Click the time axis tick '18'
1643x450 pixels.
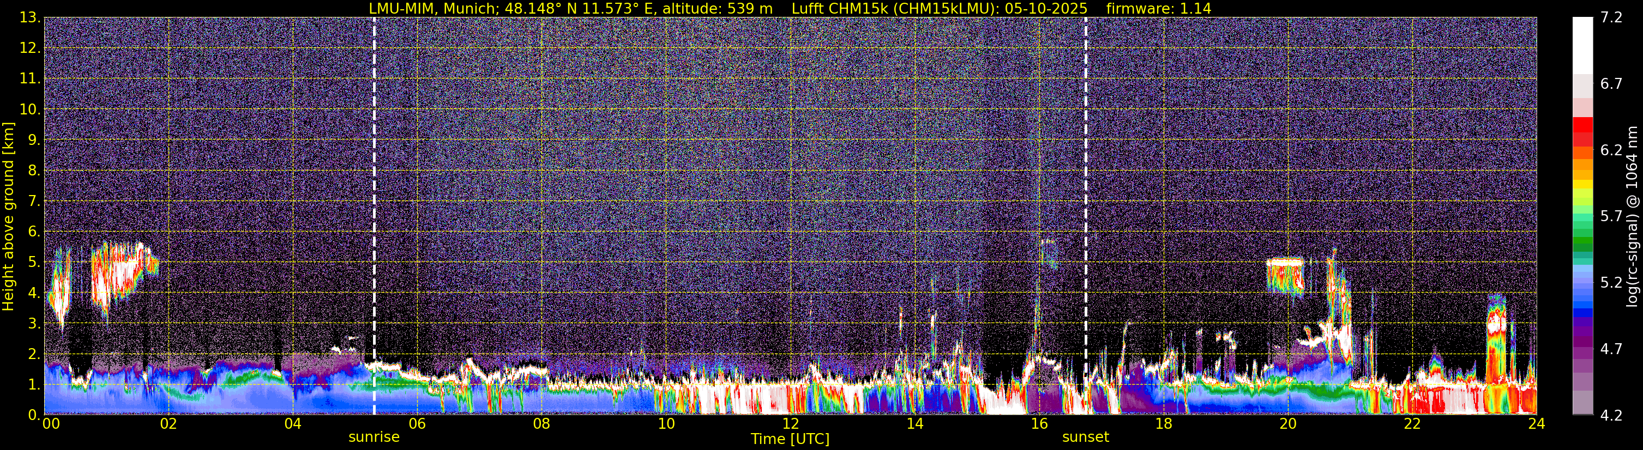[1163, 424]
